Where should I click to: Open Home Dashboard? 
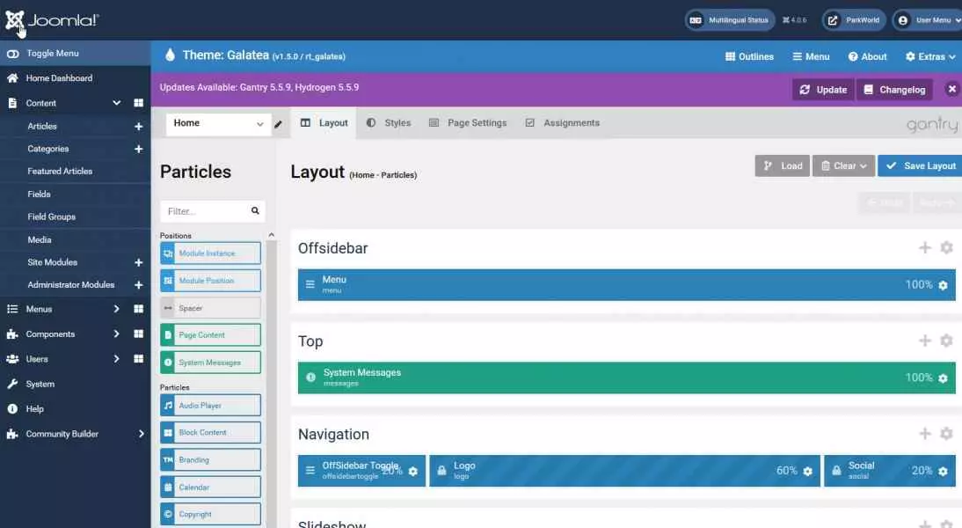59,78
